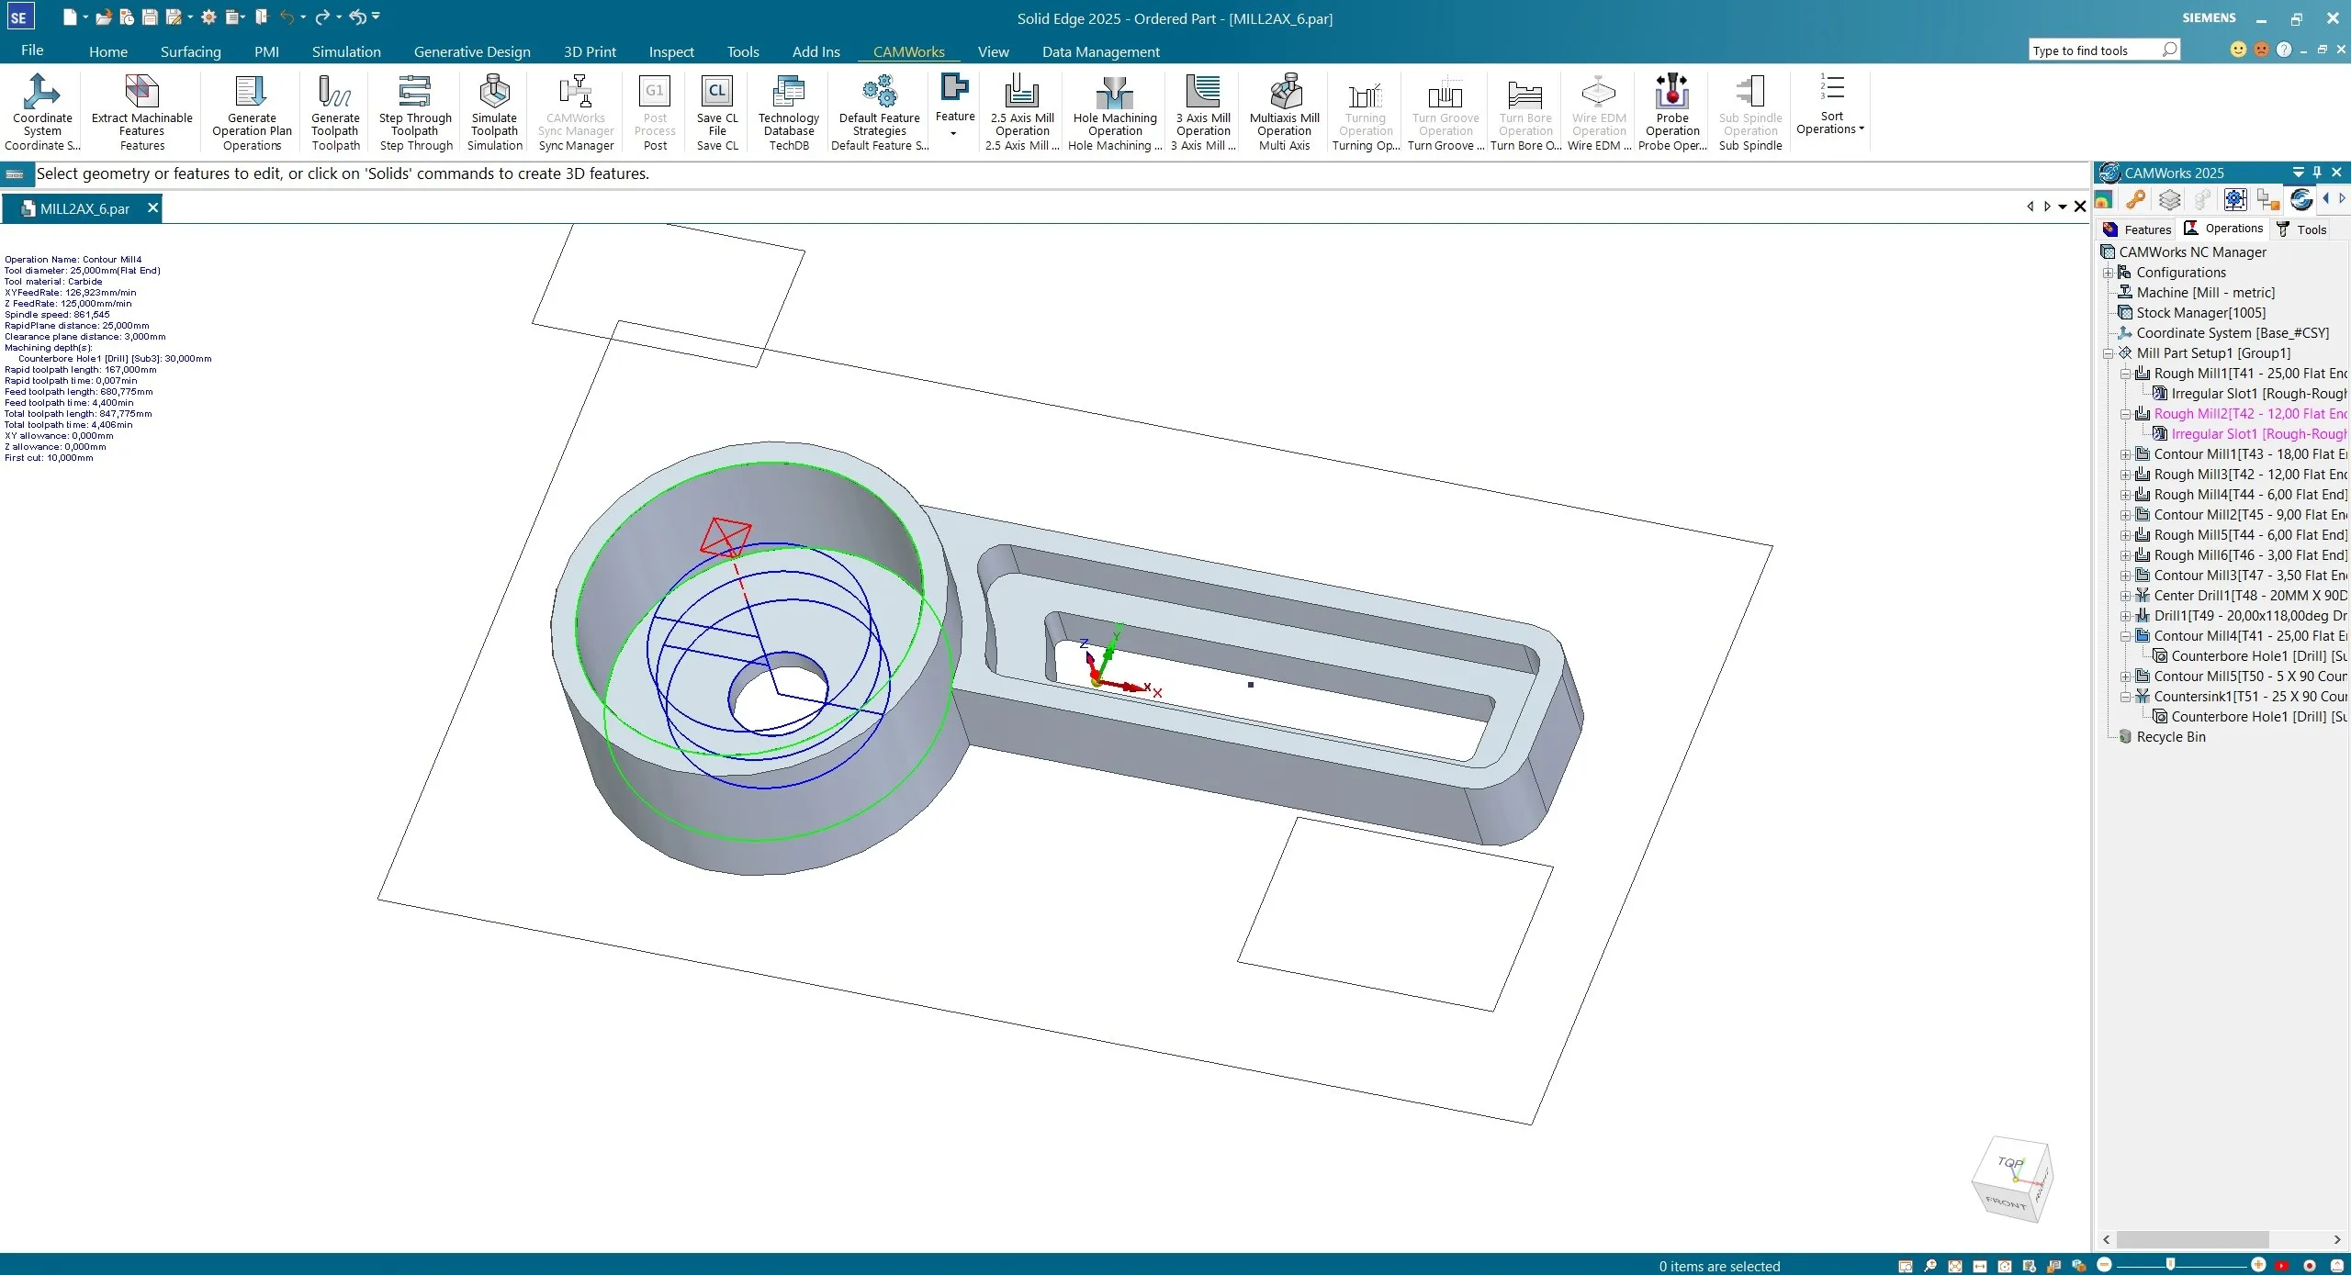
Task: Open the Inspect ribbon tab
Action: [671, 51]
